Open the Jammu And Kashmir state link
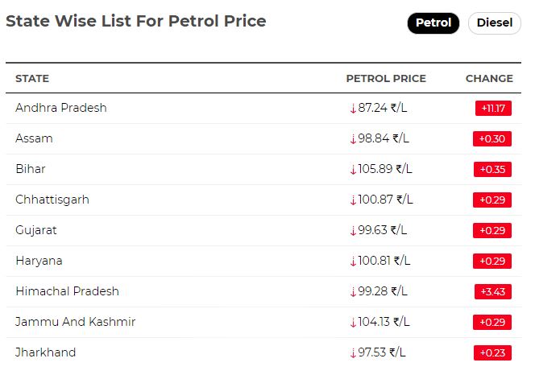 [x=76, y=322]
